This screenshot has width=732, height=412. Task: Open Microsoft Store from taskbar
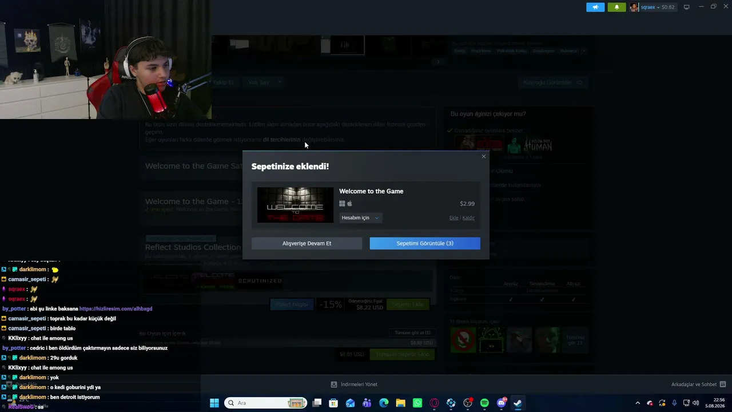(333, 403)
